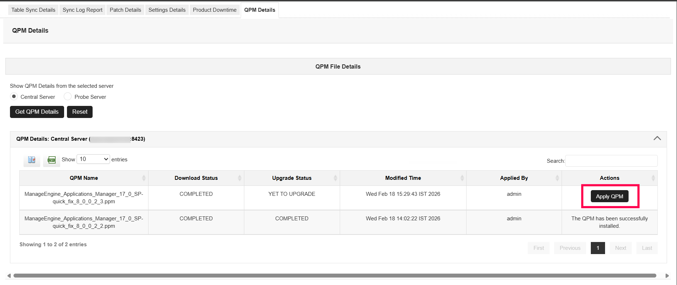The width and height of the screenshot is (677, 285).
Task: Go to the First page
Action: pos(538,248)
